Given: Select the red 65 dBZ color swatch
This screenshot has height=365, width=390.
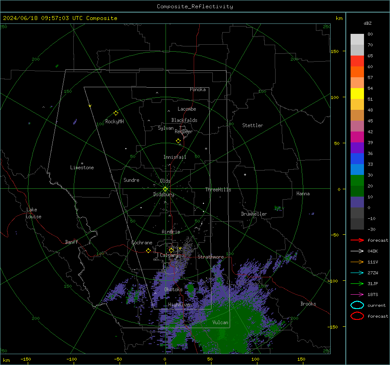Looking at the screenshot, I should point(357,61).
